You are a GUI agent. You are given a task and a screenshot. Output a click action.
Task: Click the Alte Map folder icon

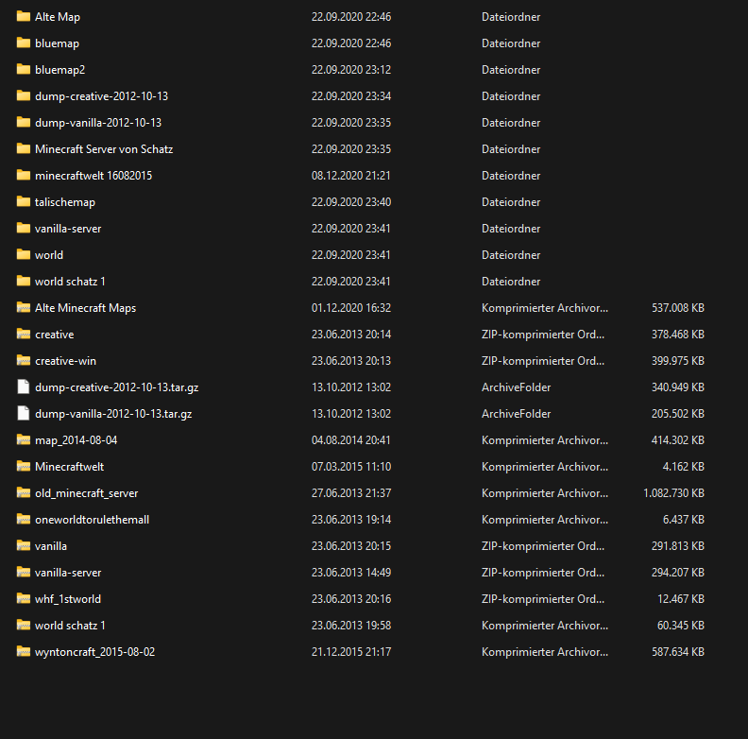pos(24,17)
